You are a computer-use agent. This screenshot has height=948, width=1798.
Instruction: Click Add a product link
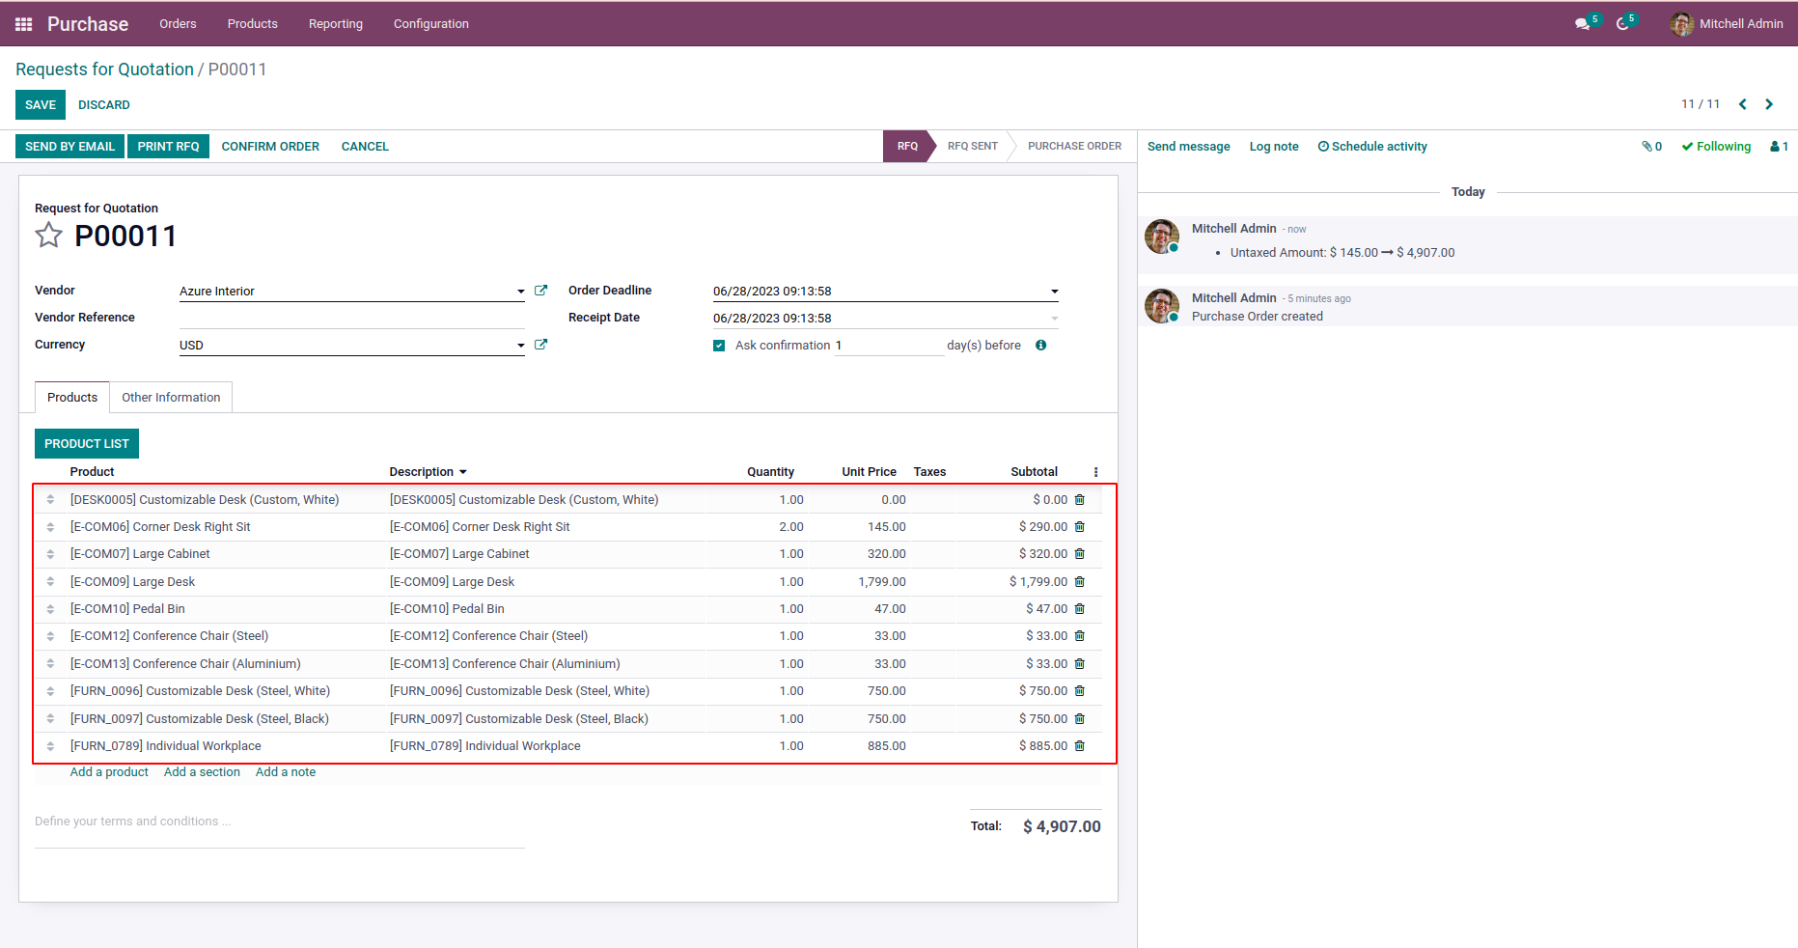click(x=109, y=772)
